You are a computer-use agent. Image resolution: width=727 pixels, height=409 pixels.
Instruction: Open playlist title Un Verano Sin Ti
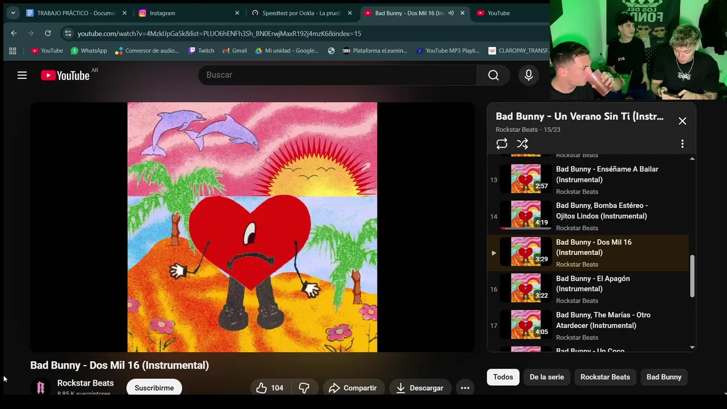(579, 116)
